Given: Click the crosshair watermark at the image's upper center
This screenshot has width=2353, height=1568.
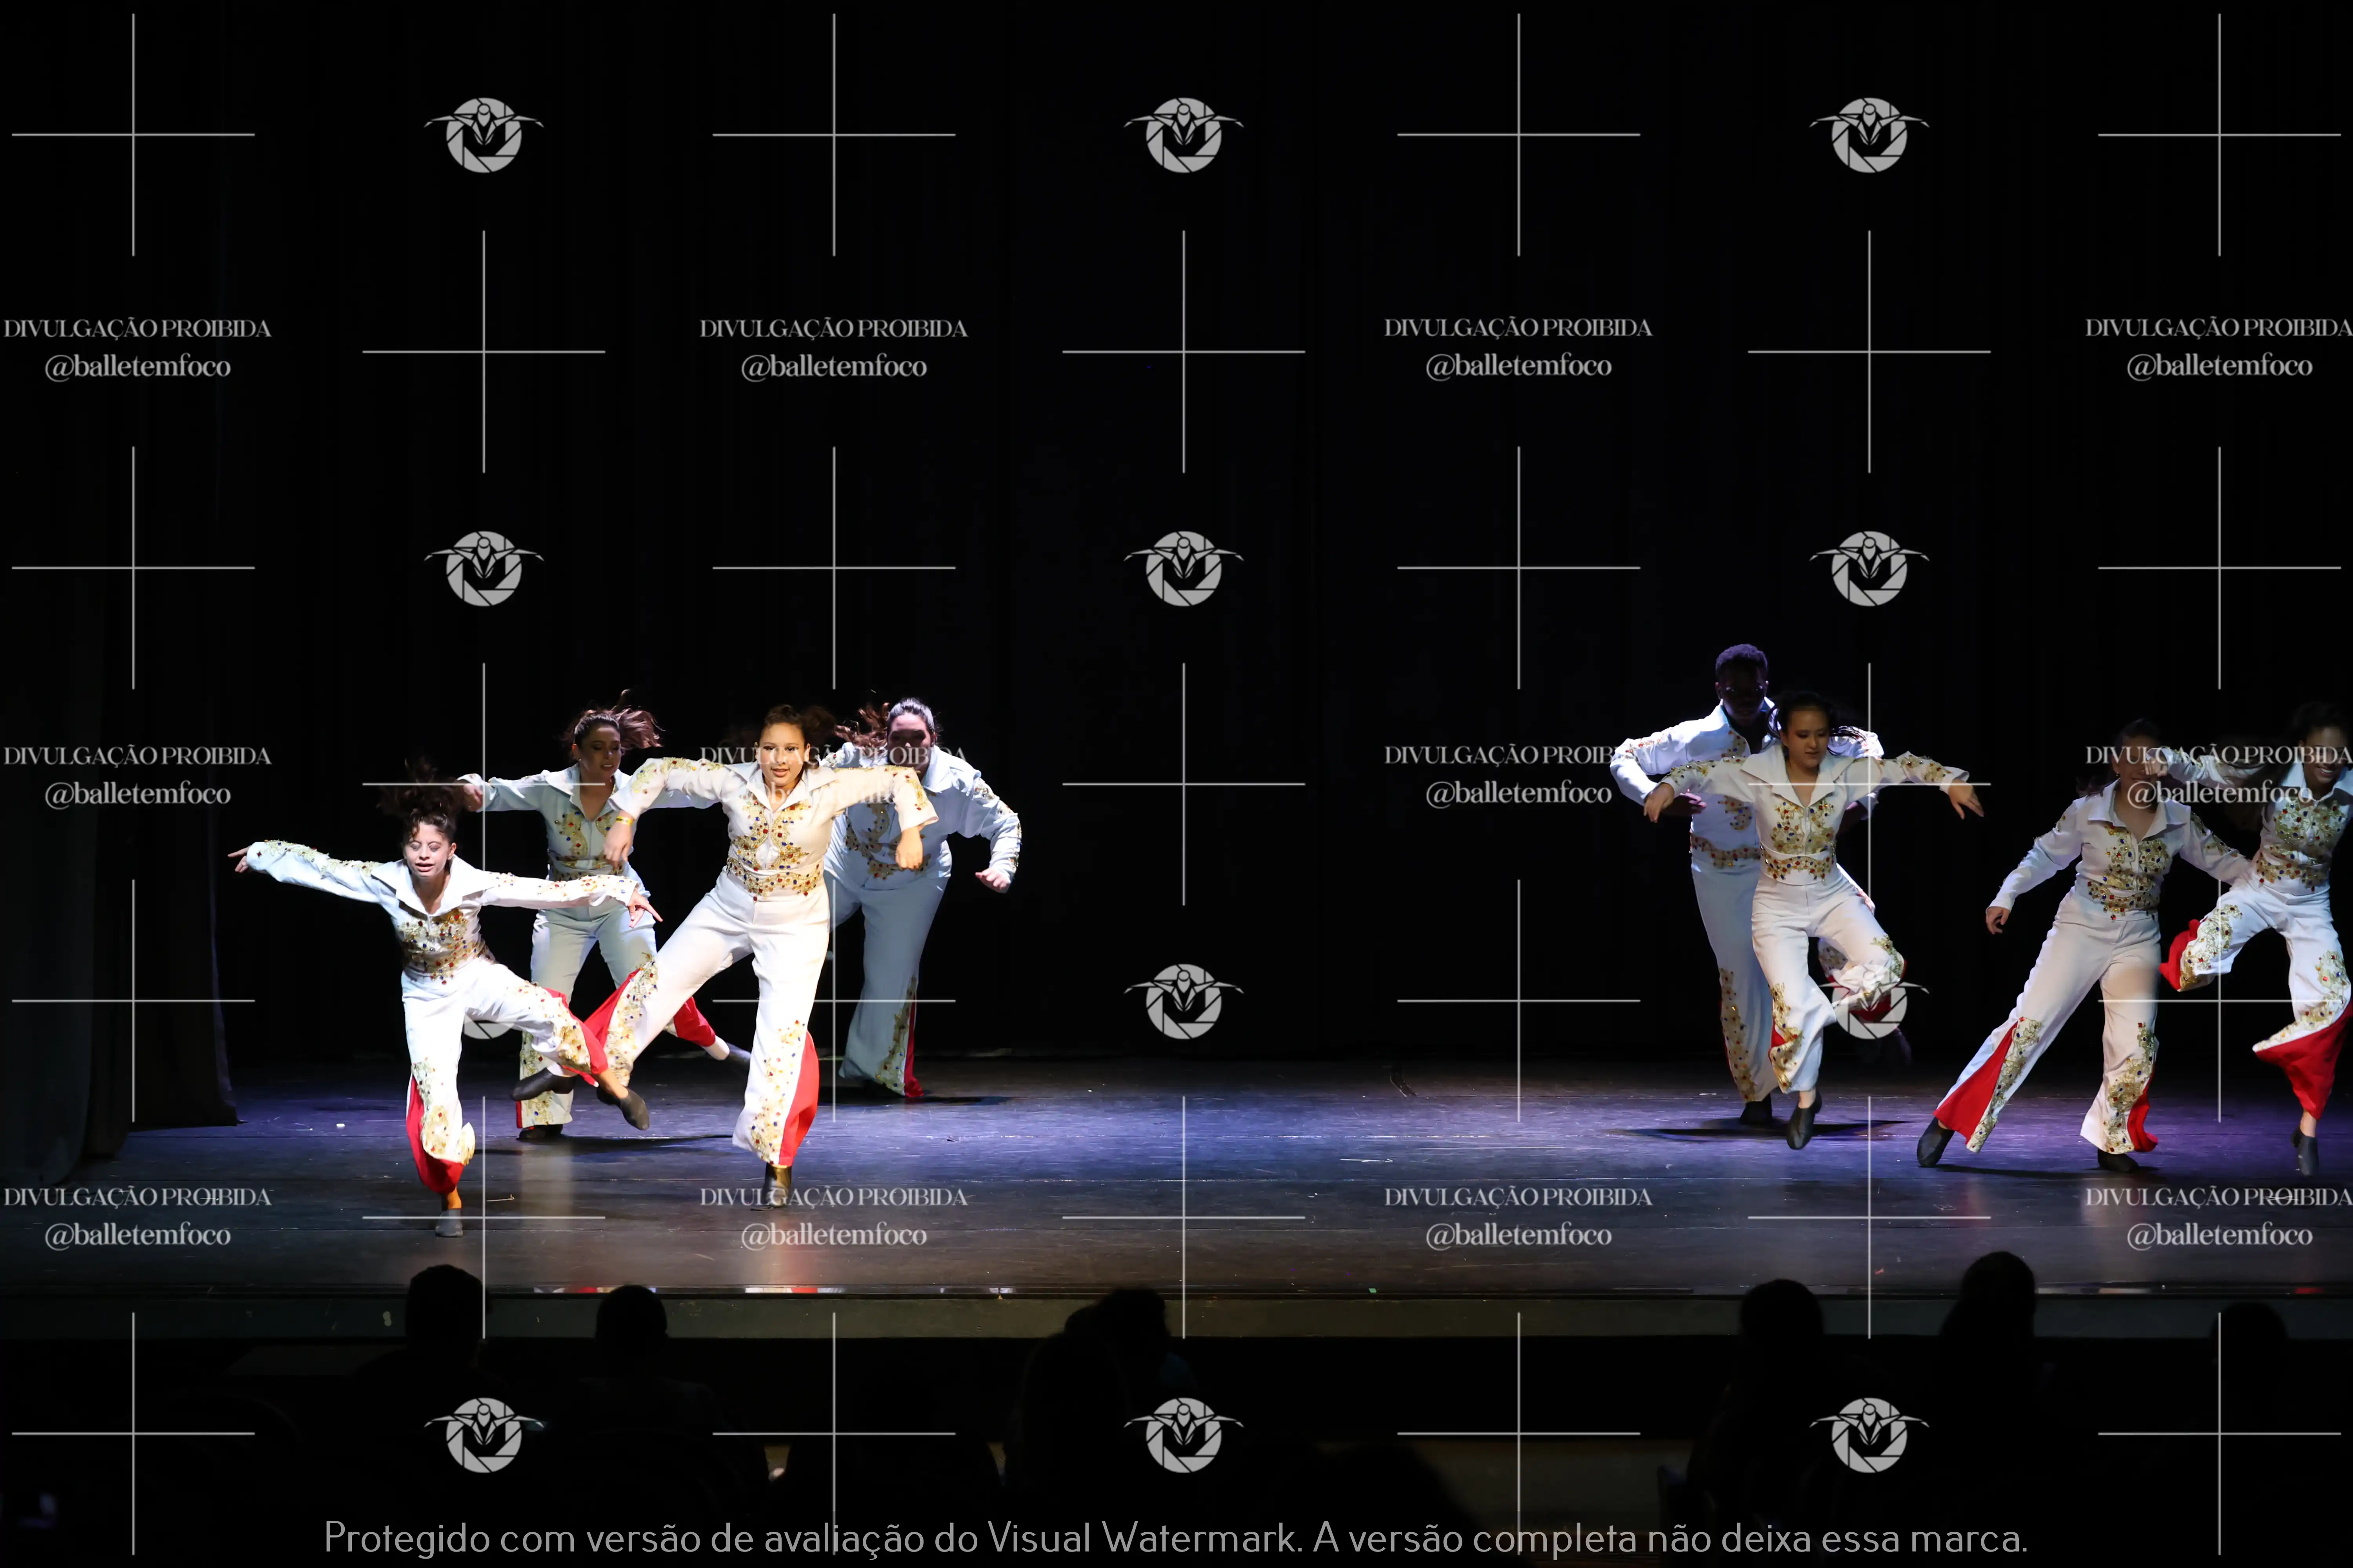Looking at the screenshot, I should click(1184, 352).
